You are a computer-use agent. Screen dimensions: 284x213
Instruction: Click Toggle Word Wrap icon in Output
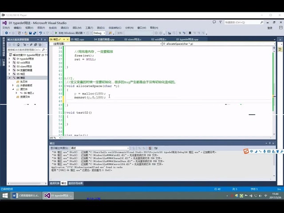point(156,148)
